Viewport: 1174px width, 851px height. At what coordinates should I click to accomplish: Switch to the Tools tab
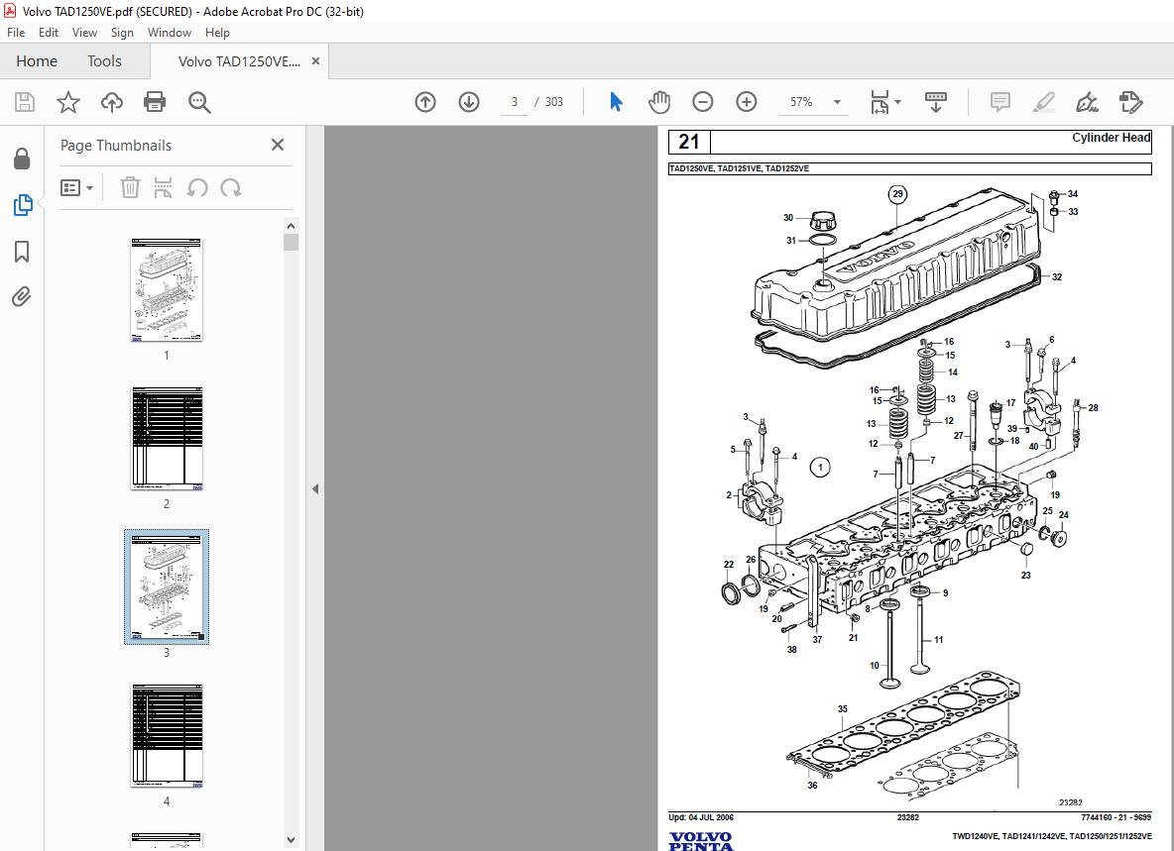tap(104, 61)
